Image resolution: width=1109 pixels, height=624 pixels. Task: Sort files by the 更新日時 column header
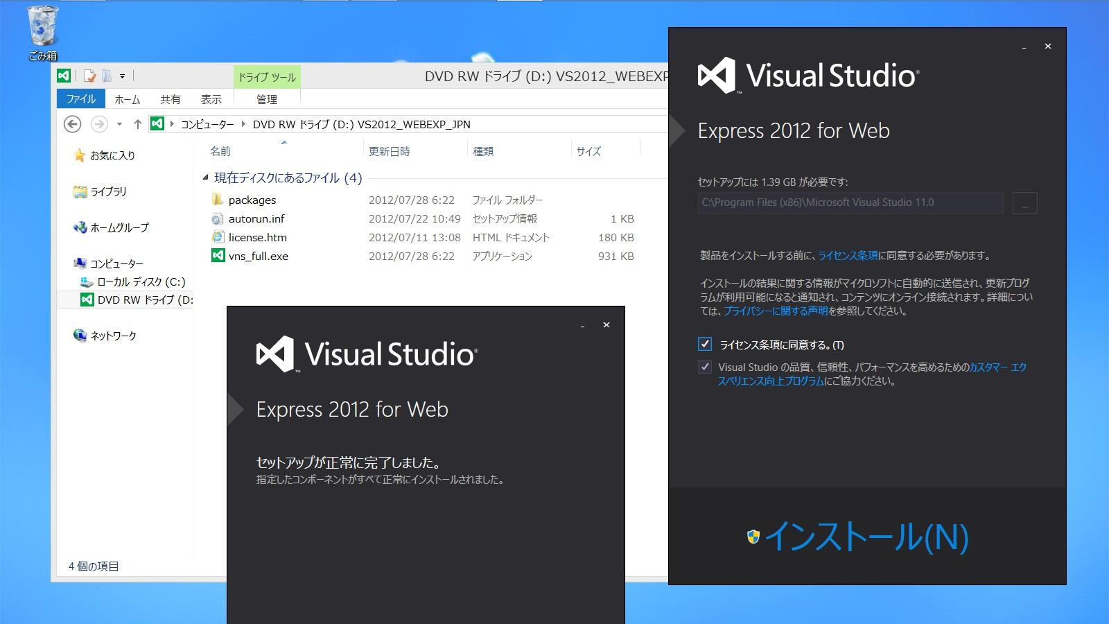389,151
